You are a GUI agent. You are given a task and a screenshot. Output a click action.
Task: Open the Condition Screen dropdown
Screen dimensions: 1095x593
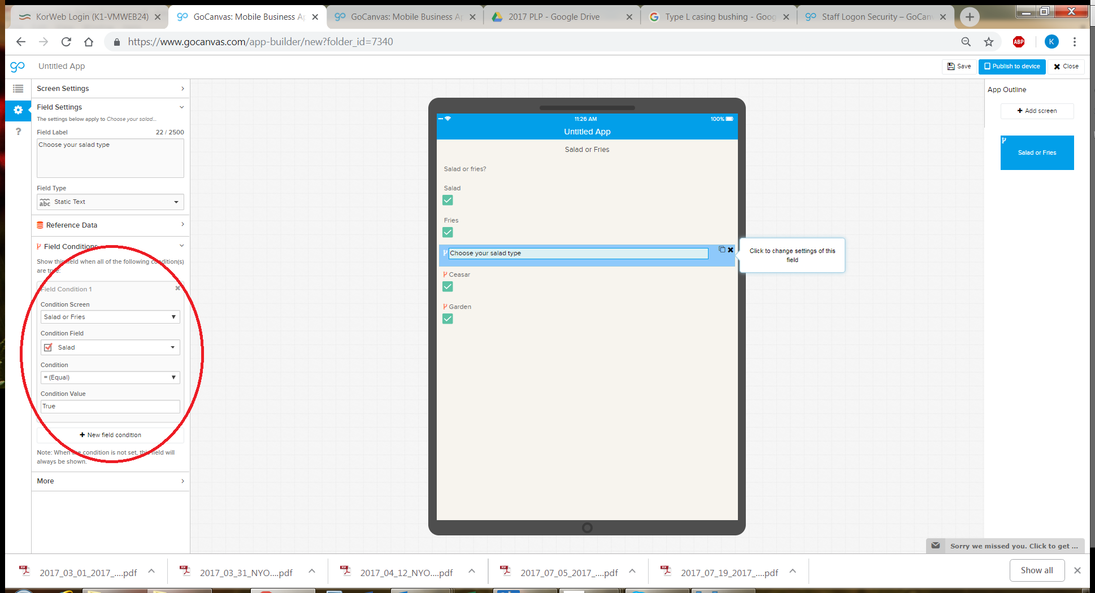pos(110,317)
